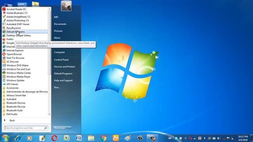253x142 pixels.
Task: Open Windows Fax and Scan
Action: coord(25,69)
